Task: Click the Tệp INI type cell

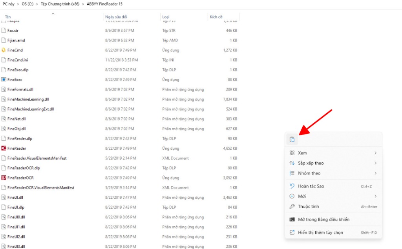Action: point(168,60)
